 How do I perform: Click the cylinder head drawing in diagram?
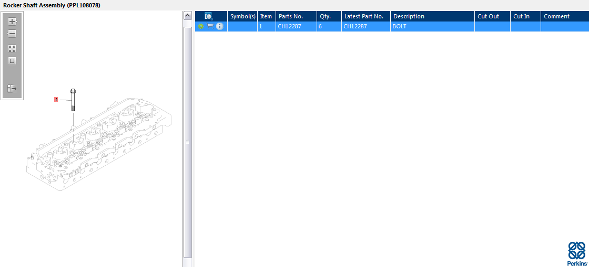pos(100,146)
